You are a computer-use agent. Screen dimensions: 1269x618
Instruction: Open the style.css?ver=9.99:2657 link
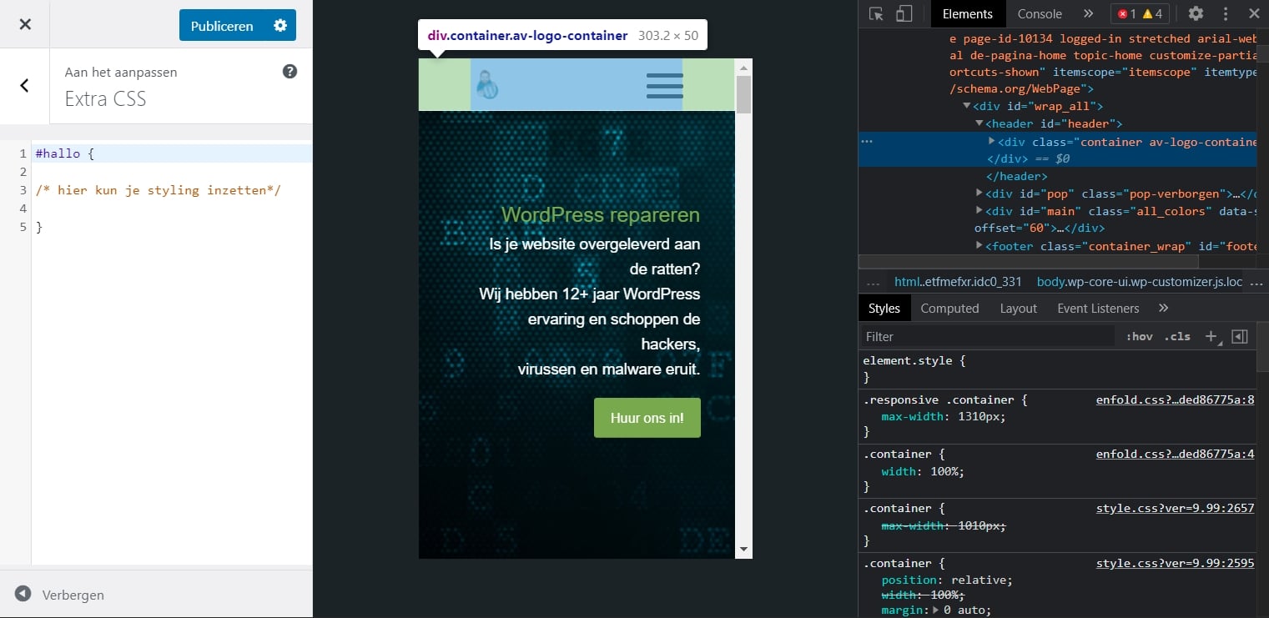(x=1175, y=508)
